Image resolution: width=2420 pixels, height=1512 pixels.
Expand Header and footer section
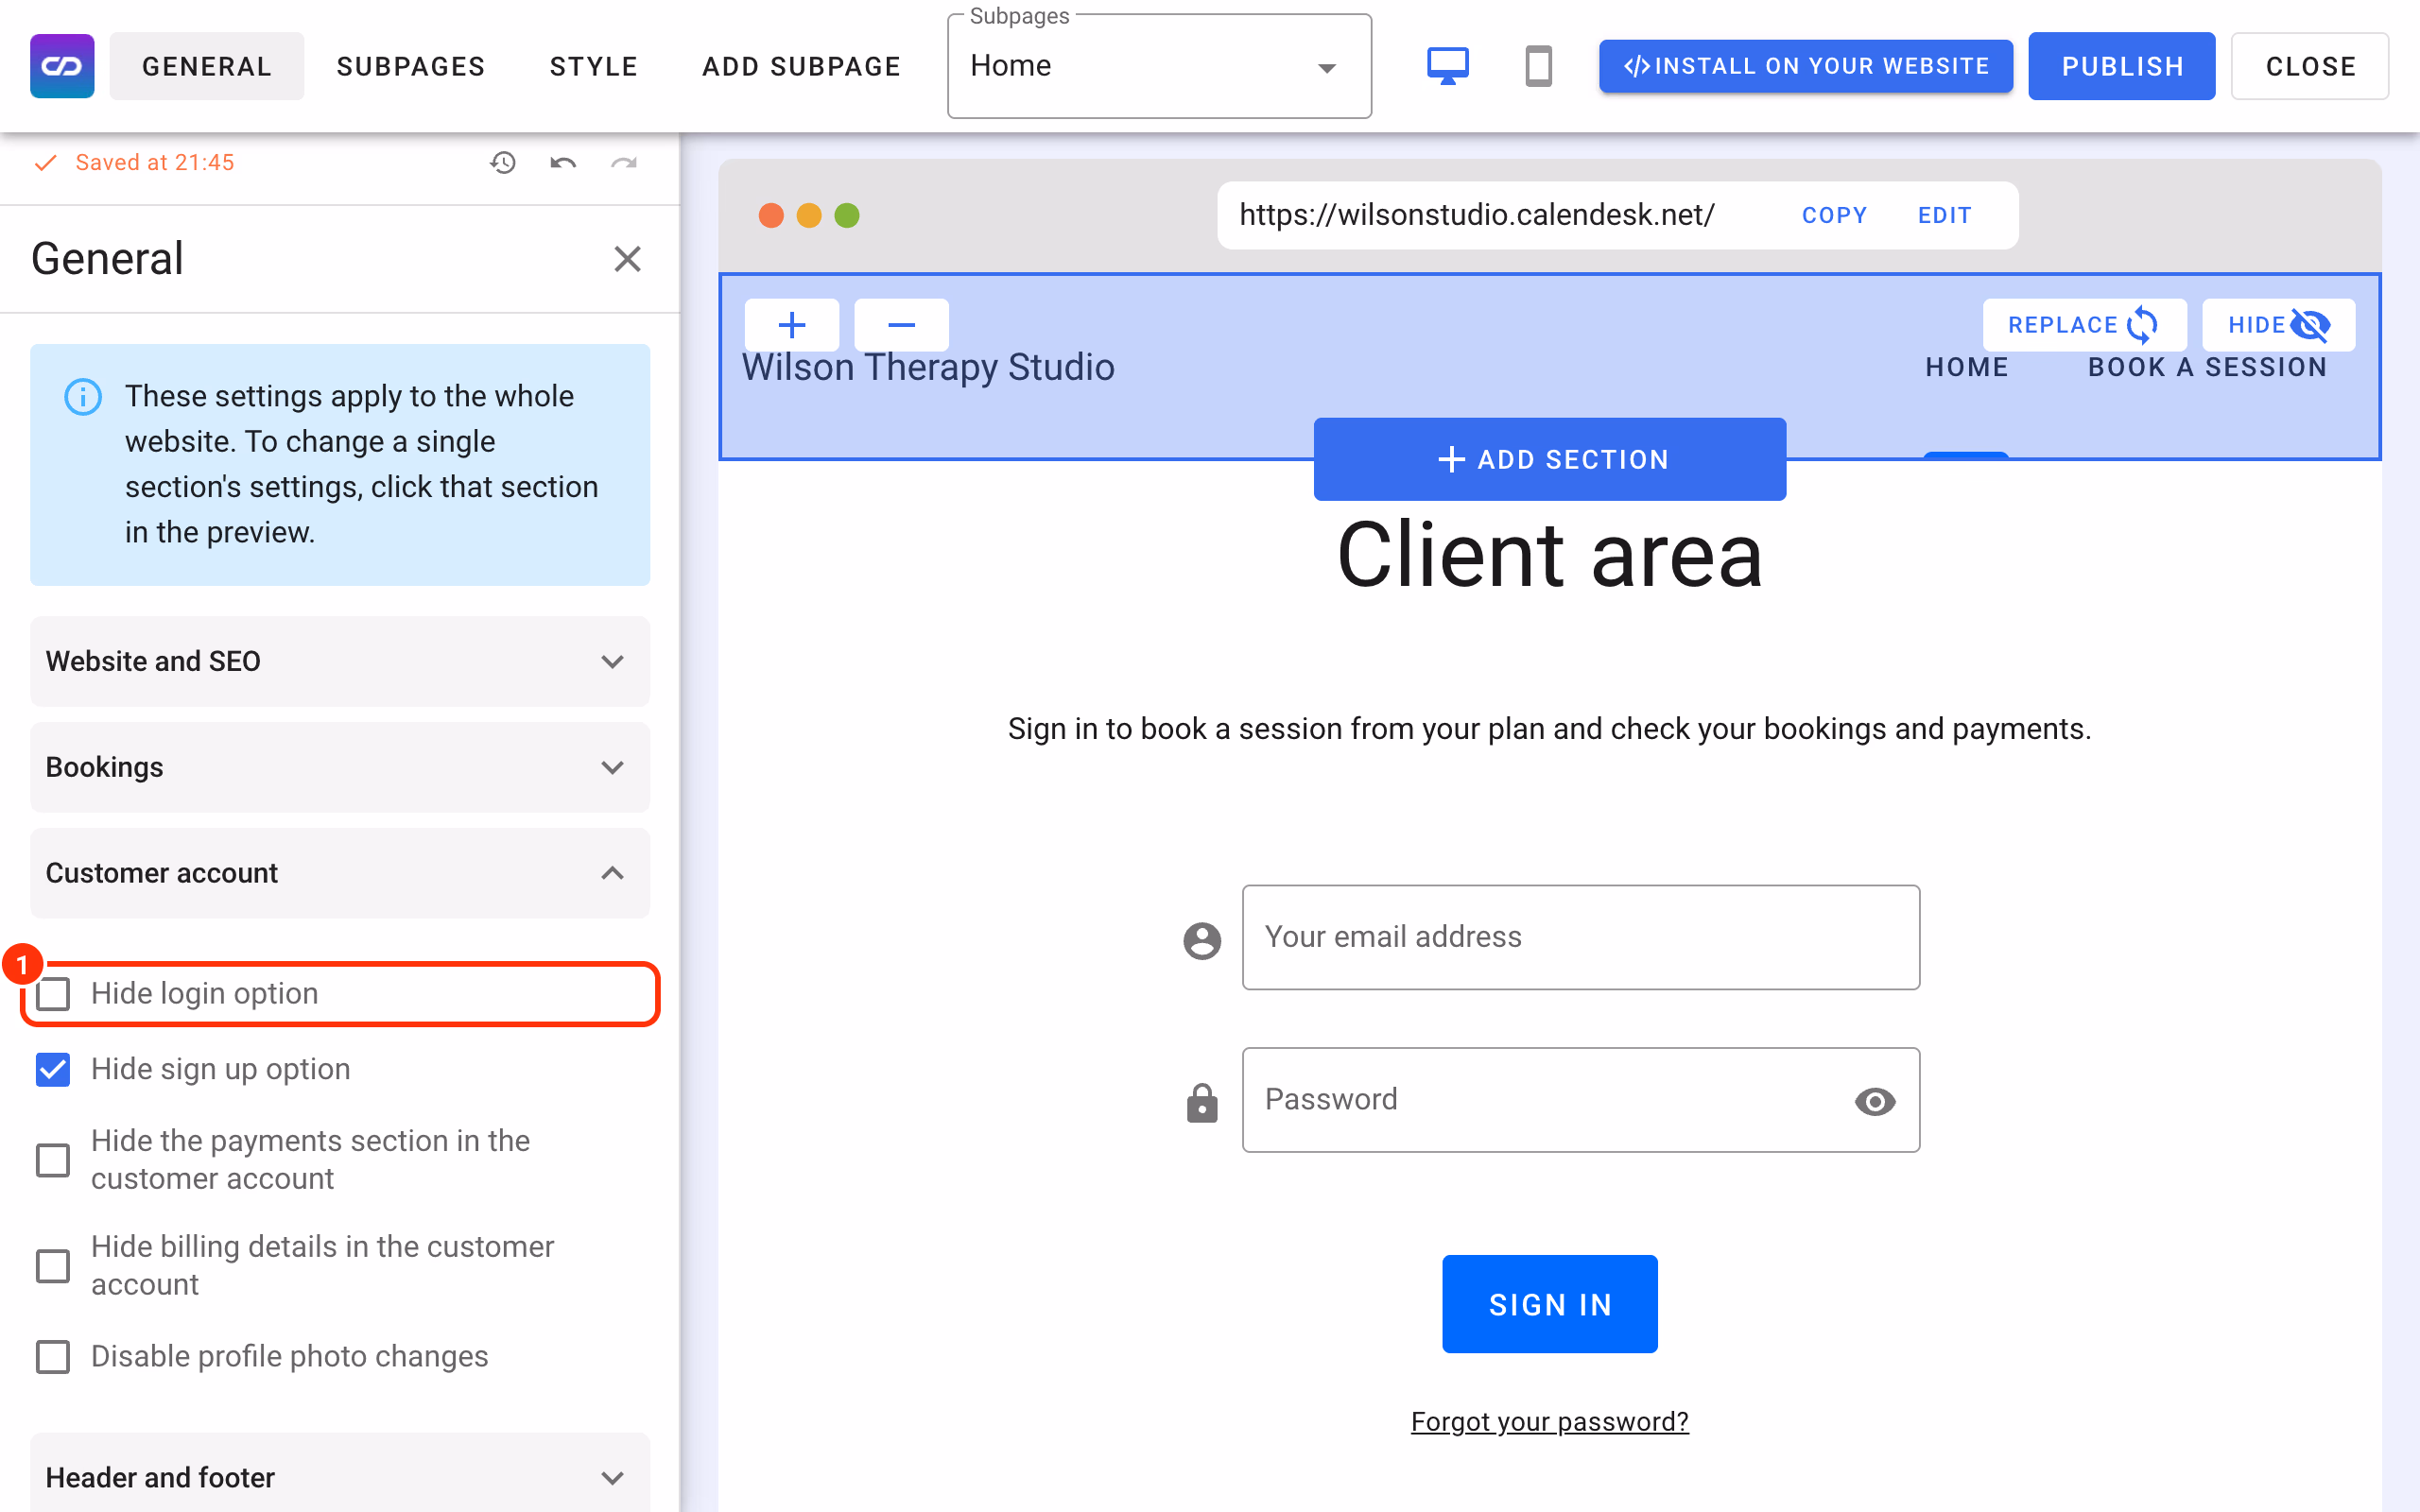(340, 1475)
